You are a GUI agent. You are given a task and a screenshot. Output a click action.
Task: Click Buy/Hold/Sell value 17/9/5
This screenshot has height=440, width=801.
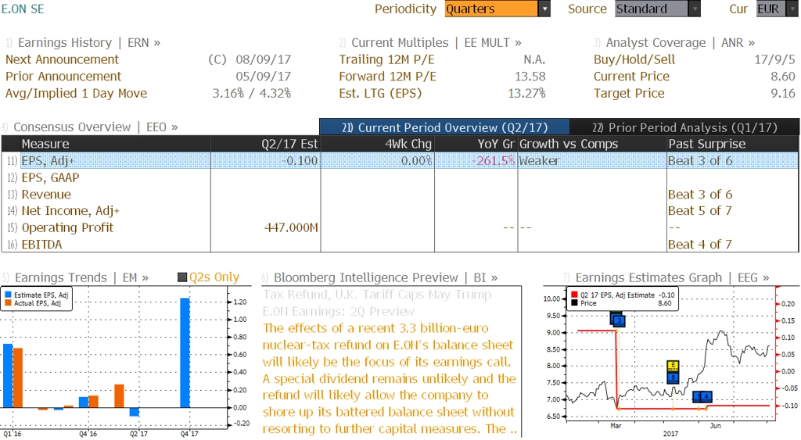pyautogui.click(x=774, y=59)
